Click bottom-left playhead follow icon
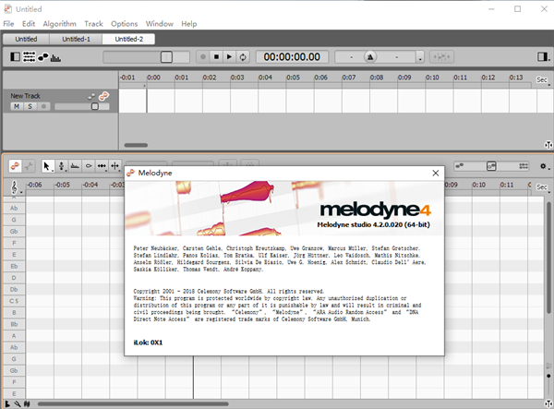 tap(6, 403)
